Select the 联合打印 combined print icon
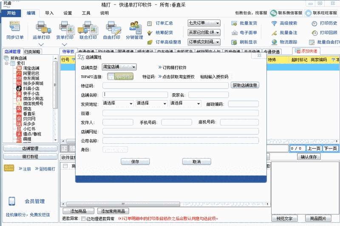Image resolution: width=340 pixels, height=226 pixels. pos(88,30)
